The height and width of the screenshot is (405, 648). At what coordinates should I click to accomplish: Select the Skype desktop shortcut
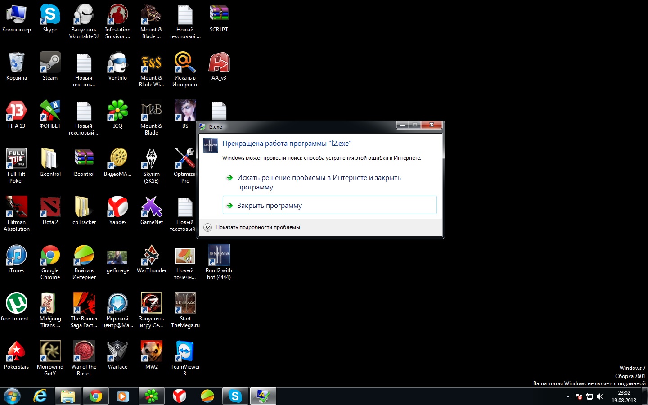(x=50, y=19)
